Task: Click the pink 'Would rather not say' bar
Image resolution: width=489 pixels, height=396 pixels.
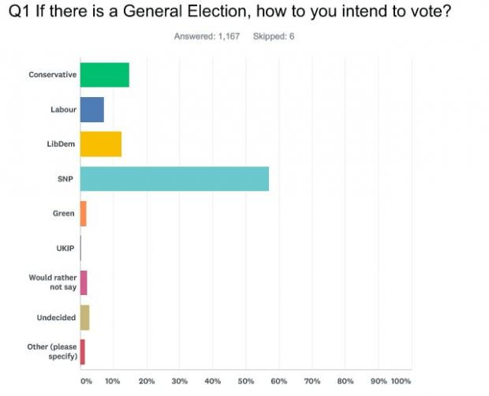Action: coord(84,282)
